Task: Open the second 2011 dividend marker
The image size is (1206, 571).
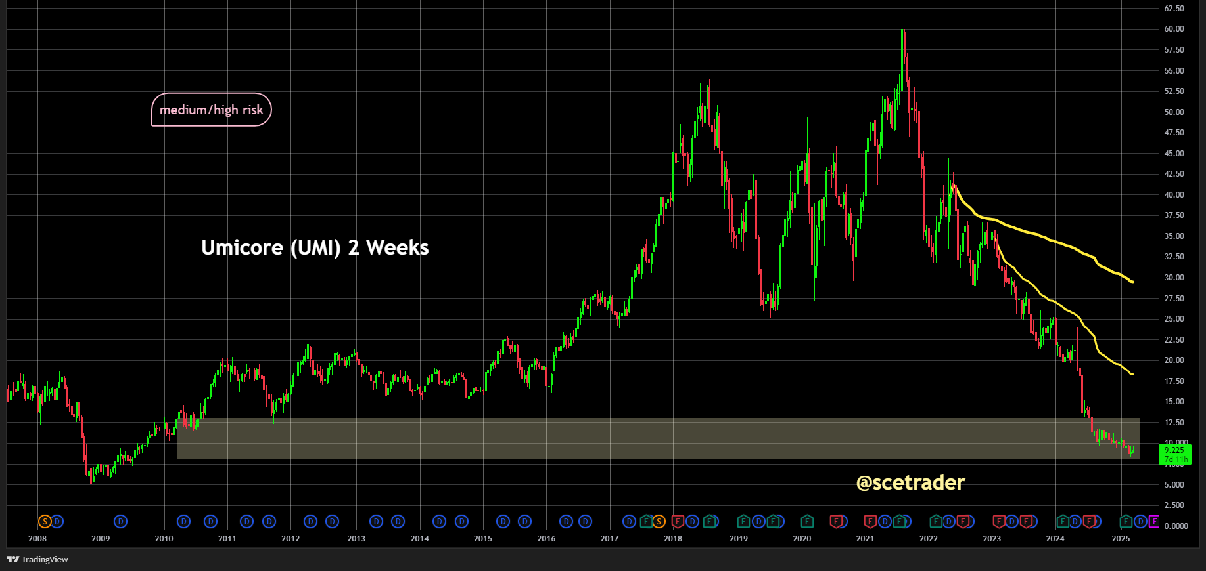Action: tap(269, 522)
